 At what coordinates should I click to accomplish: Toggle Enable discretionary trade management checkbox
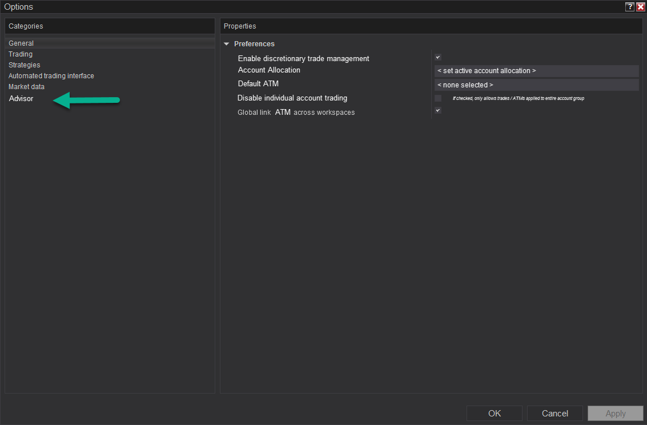point(438,57)
